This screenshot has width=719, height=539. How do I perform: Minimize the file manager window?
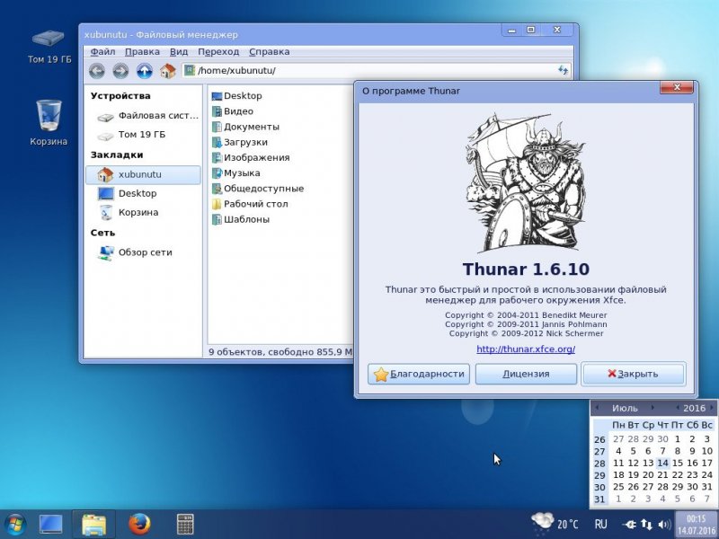pyautogui.click(x=512, y=31)
